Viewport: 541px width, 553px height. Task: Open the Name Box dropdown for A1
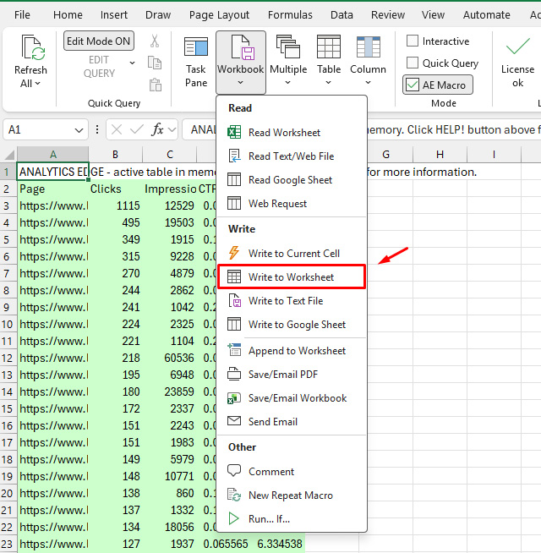(x=79, y=130)
